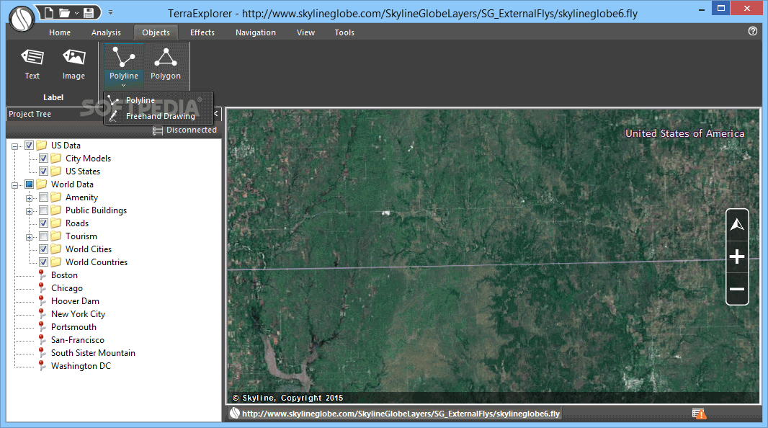Viewport: 768px width, 428px height.
Task: Select Chicago in the project tree
Action: coord(66,288)
